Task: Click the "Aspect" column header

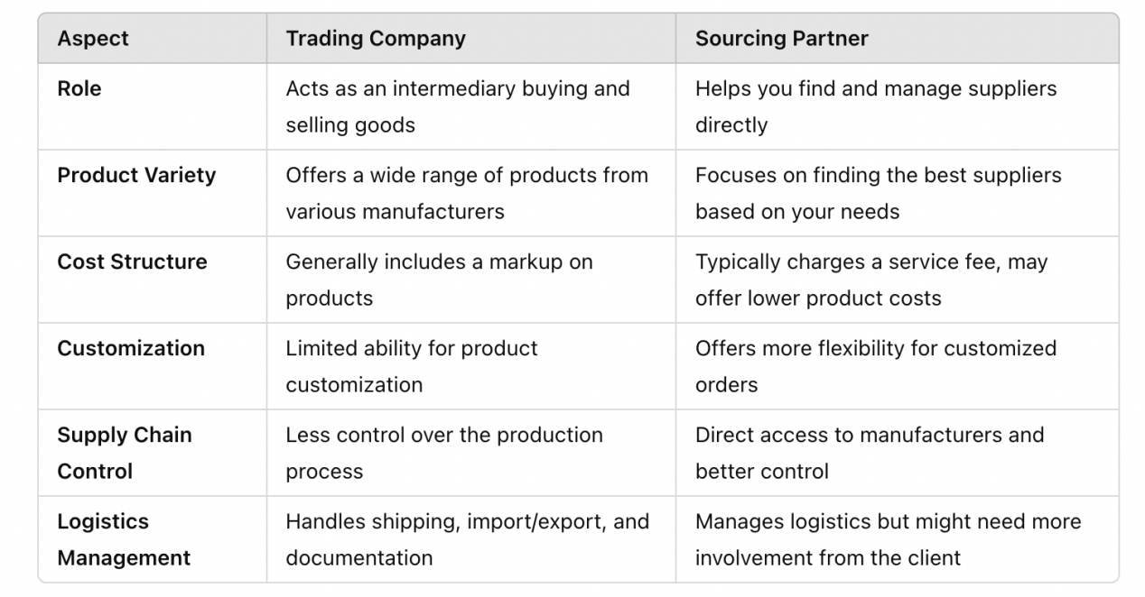Action: click(93, 39)
